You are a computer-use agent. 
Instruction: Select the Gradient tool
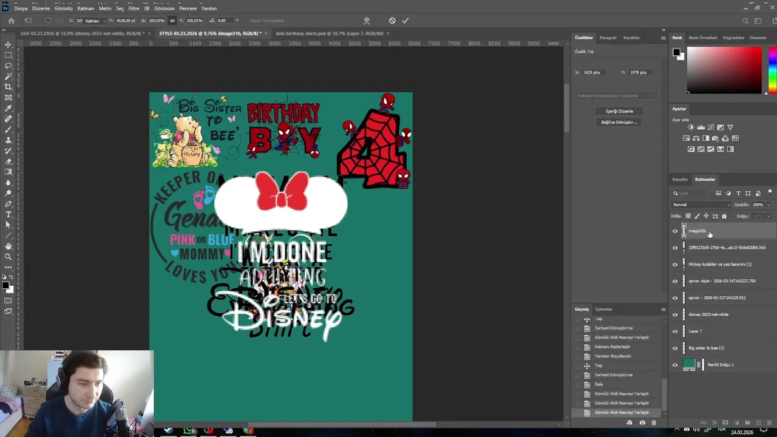[x=8, y=172]
